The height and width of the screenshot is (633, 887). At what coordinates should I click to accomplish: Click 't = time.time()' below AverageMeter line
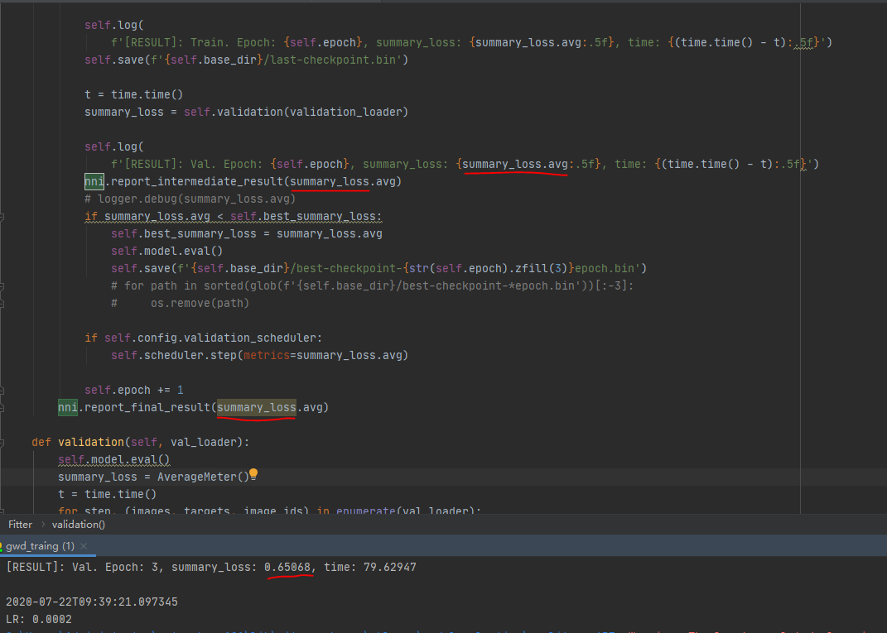[x=107, y=495]
